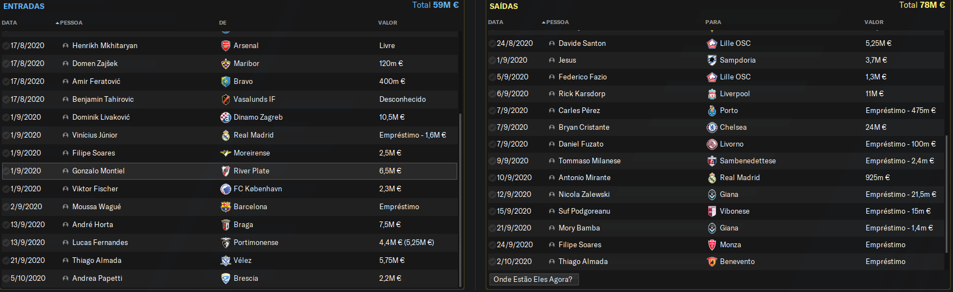Click the Arsenal club badge
The height and width of the screenshot is (292, 953).
[x=225, y=46]
